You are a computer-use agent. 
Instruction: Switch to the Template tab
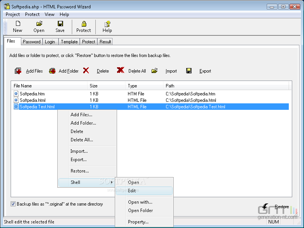(69, 42)
